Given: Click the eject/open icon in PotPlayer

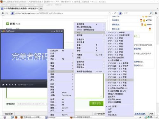Looking at the screenshot, I should pos(16,85).
